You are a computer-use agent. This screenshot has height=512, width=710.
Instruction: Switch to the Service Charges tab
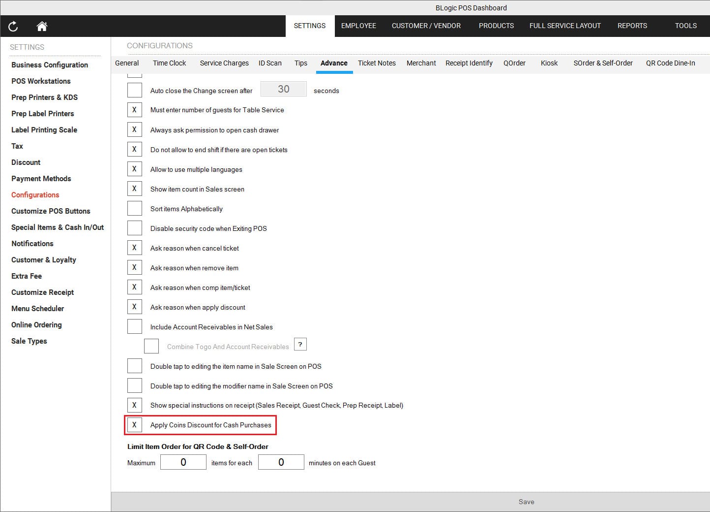[224, 63]
